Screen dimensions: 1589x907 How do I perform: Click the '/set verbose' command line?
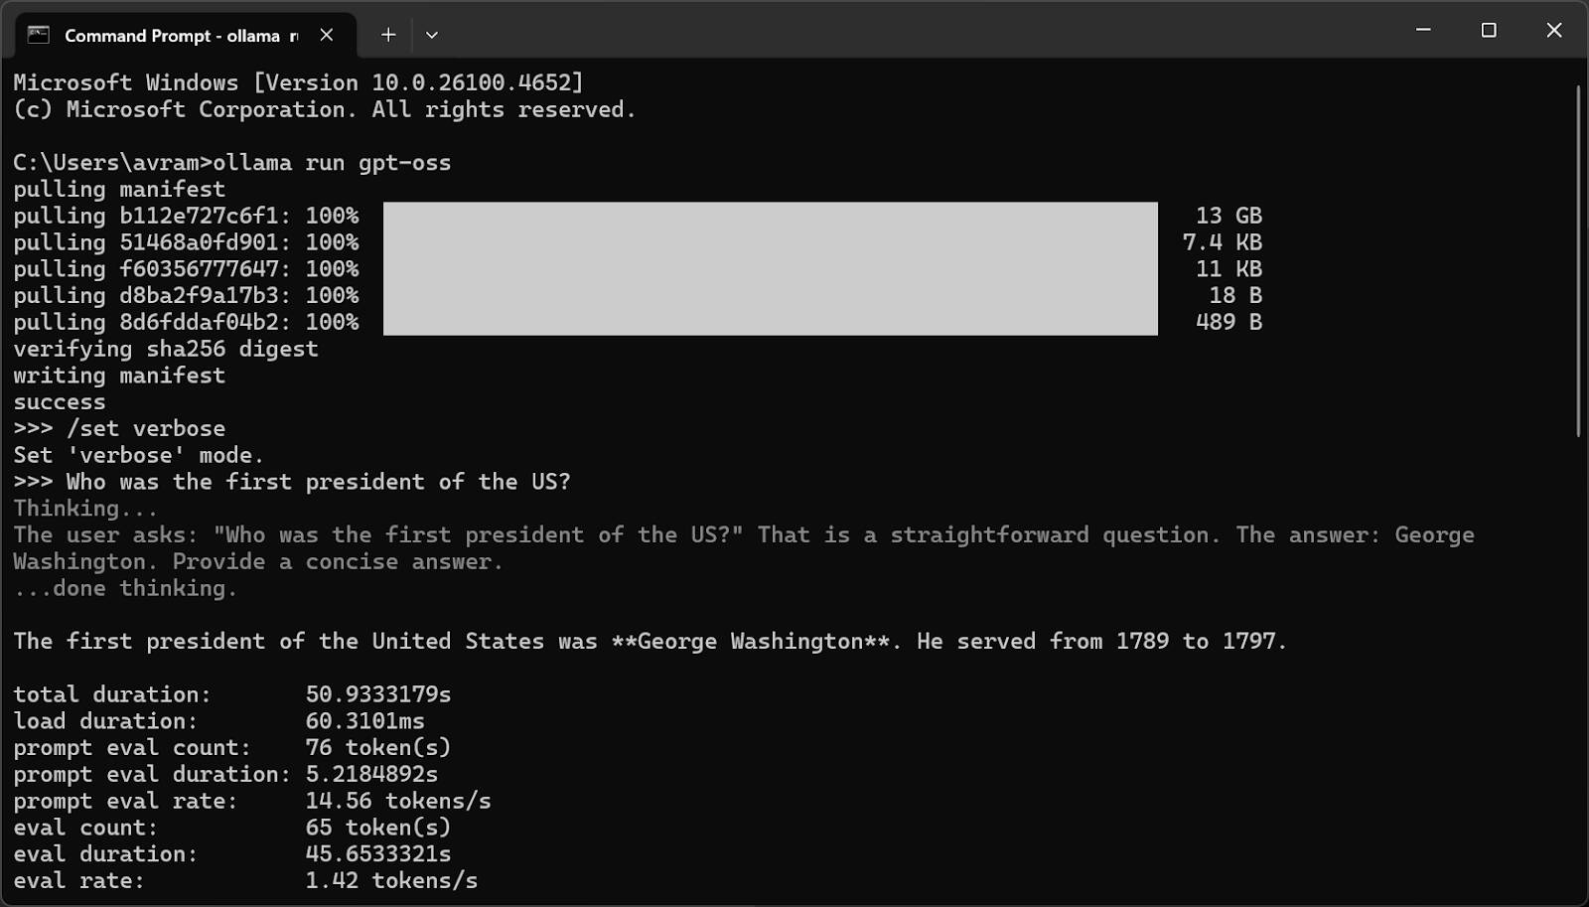[145, 429]
